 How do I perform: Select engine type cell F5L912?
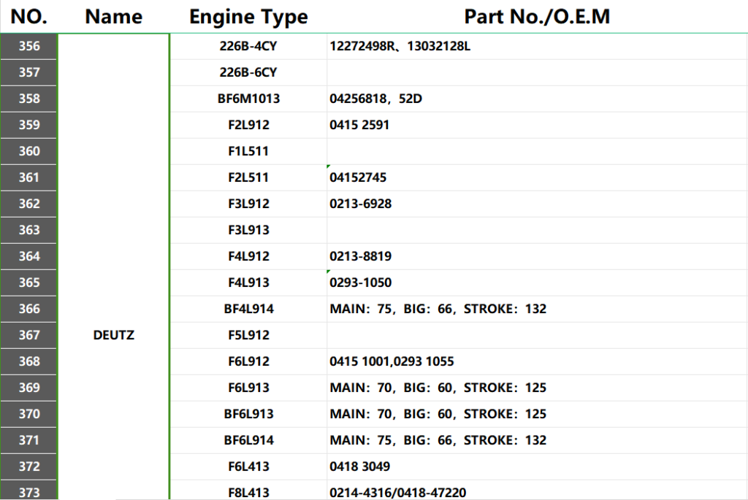point(248,335)
